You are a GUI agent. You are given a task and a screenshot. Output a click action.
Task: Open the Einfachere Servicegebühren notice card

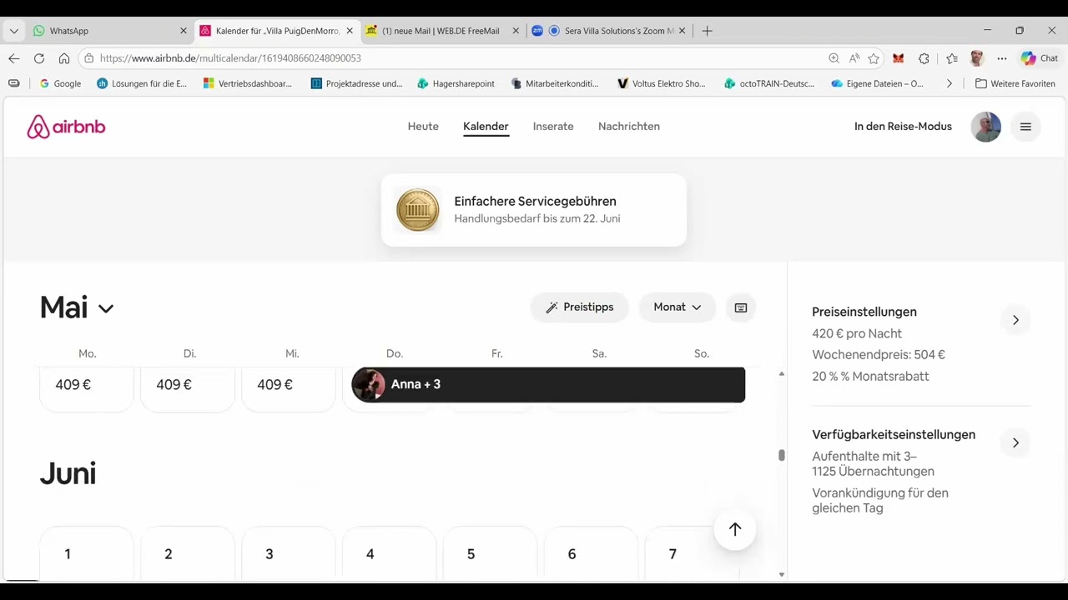pyautogui.click(x=534, y=210)
